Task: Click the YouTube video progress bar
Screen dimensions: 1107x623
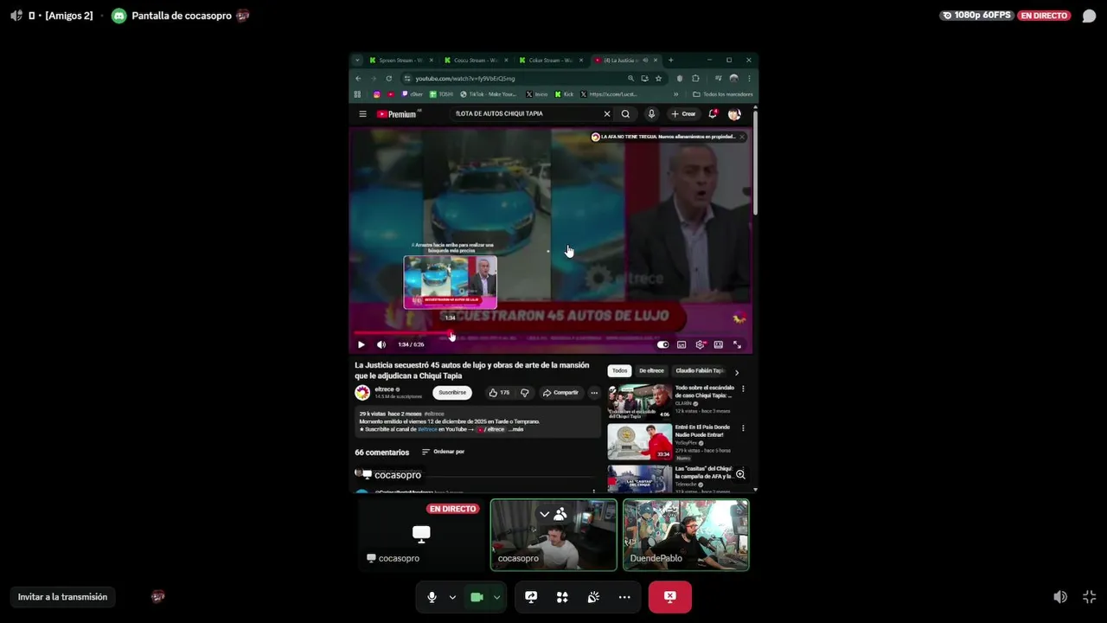Action: click(552, 333)
